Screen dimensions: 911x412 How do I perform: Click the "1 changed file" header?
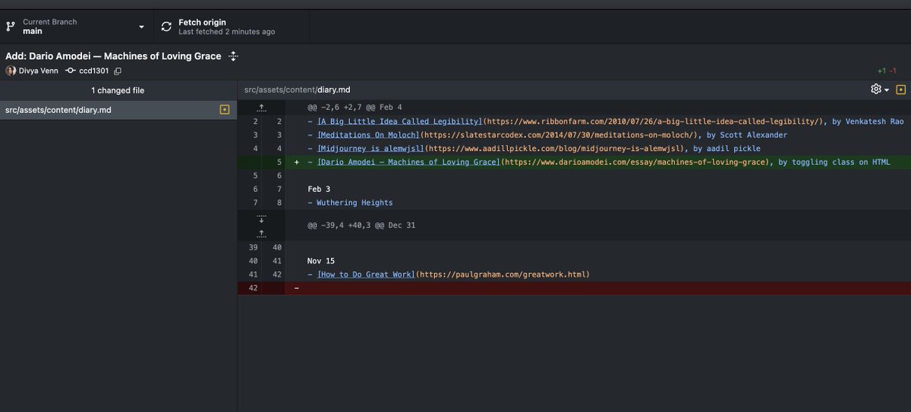[x=118, y=90]
